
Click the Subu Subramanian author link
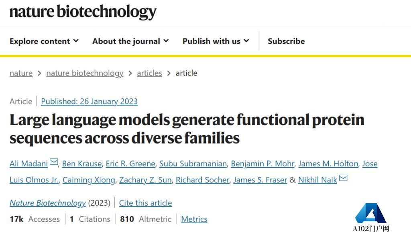coord(193,164)
